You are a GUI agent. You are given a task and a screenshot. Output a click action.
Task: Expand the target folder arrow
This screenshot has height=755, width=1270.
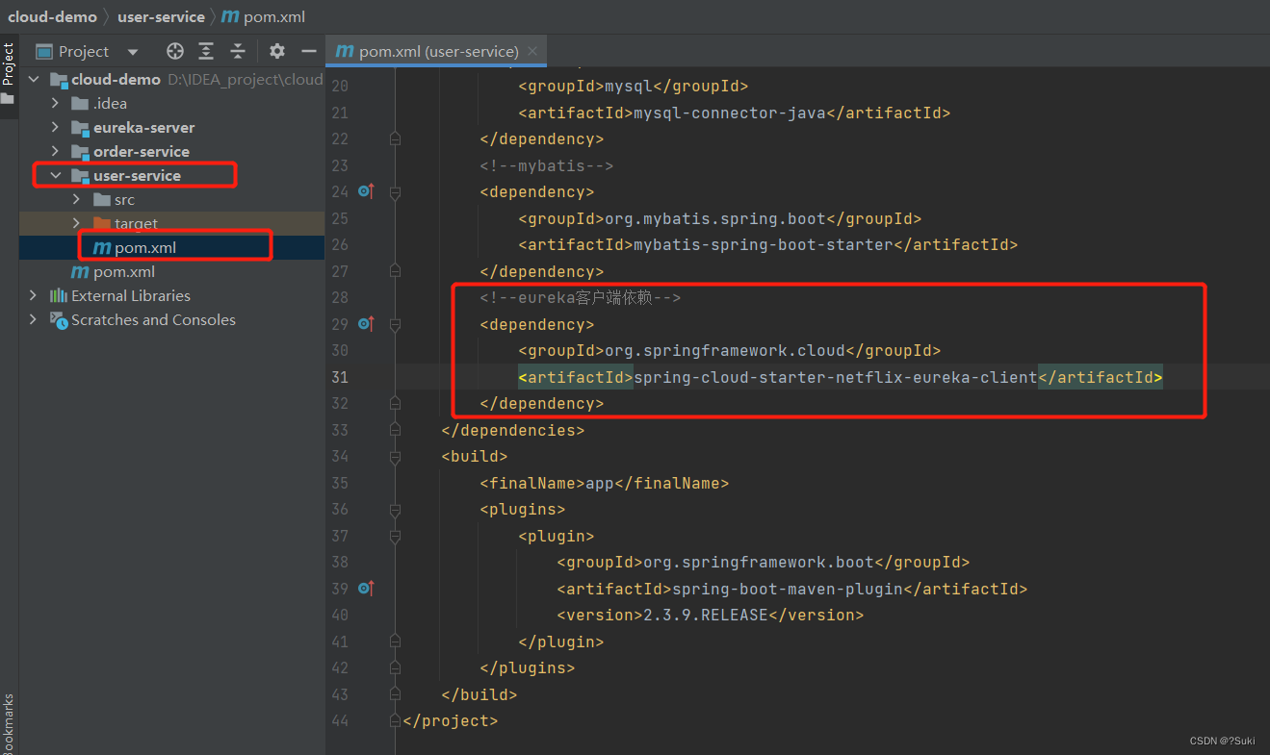point(76,223)
